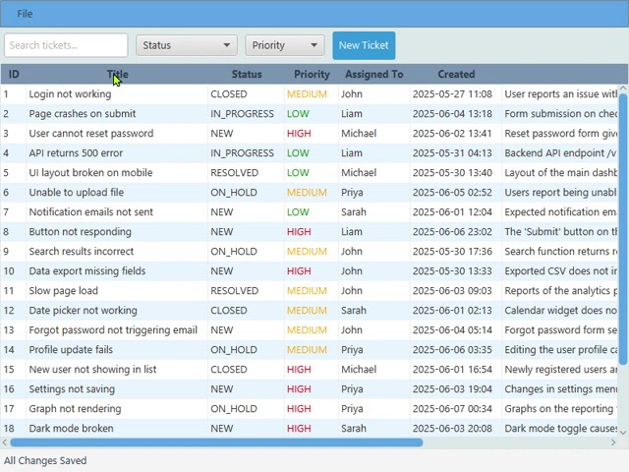Select 'UI layout broken on mobile' title

(x=90, y=173)
